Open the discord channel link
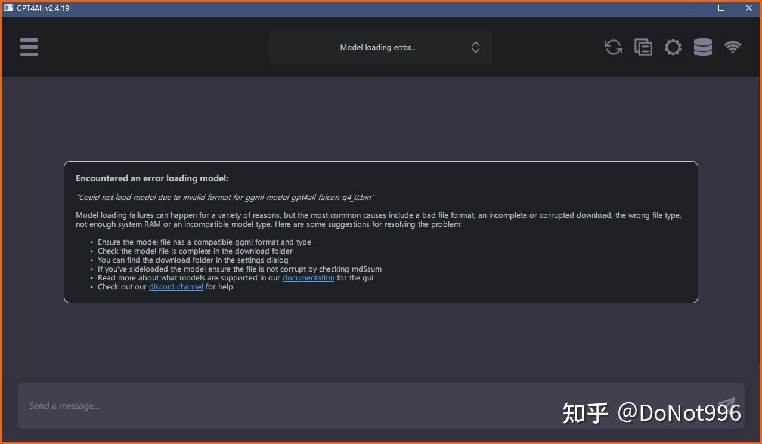Screen dimensions: 762x444 coord(176,286)
